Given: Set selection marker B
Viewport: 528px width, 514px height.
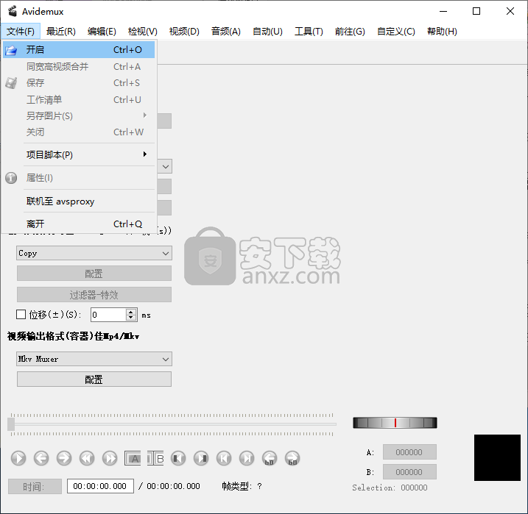Looking at the screenshot, I should point(155,458).
